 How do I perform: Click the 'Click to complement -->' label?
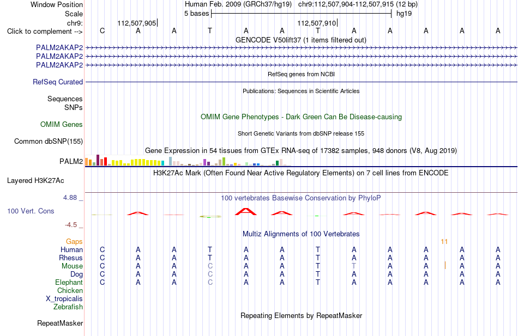pos(45,32)
